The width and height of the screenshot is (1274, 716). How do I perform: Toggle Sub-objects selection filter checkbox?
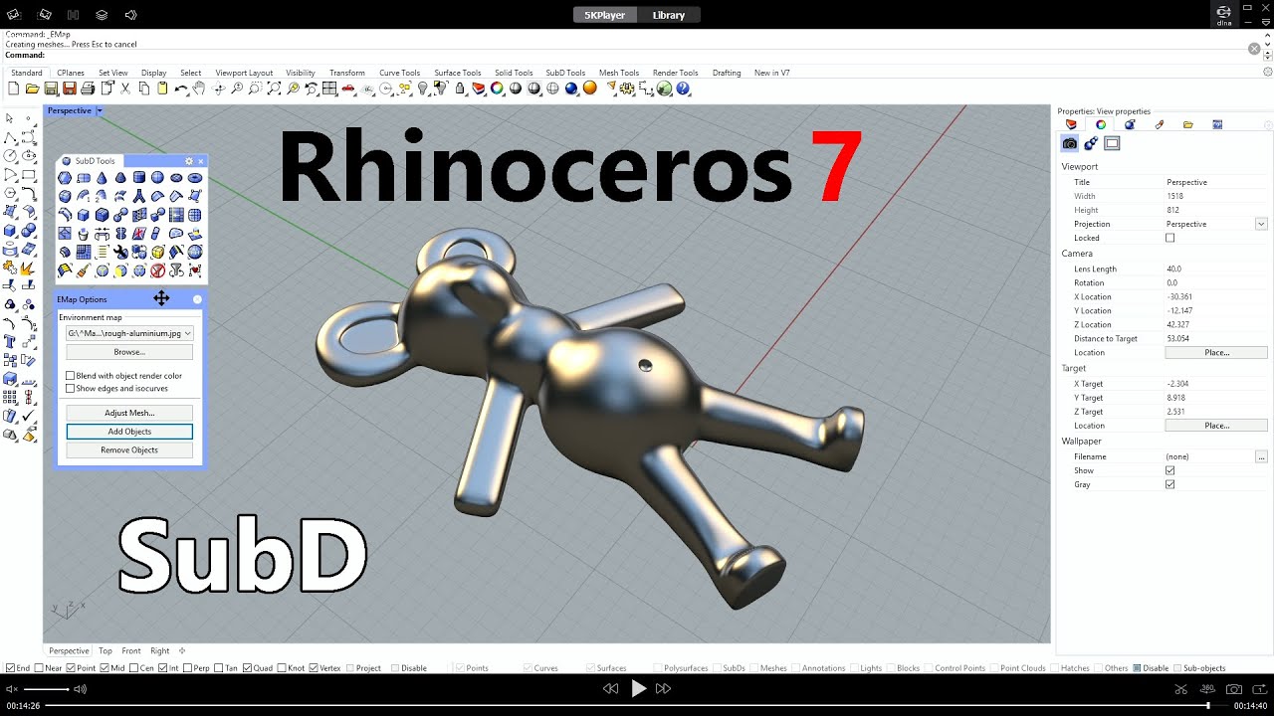pyautogui.click(x=1177, y=668)
